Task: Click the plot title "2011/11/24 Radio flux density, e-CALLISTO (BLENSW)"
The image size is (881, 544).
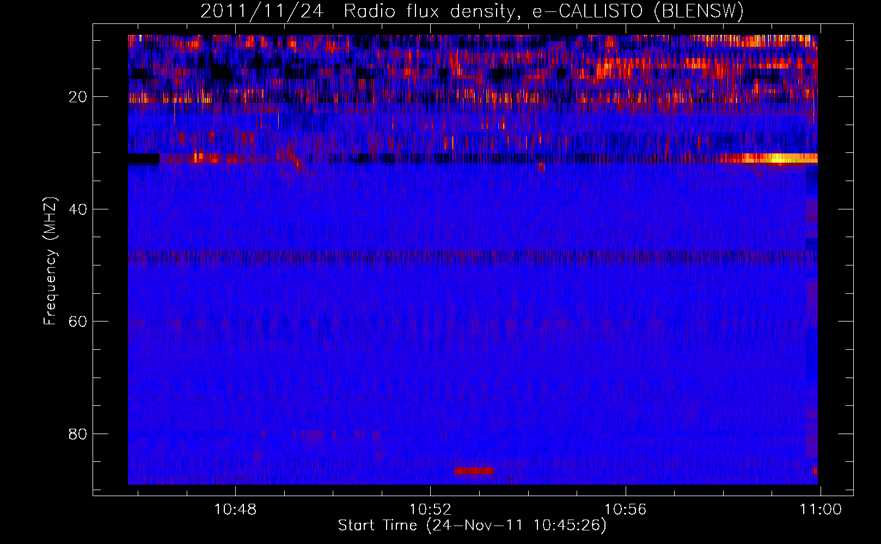Action: click(472, 11)
